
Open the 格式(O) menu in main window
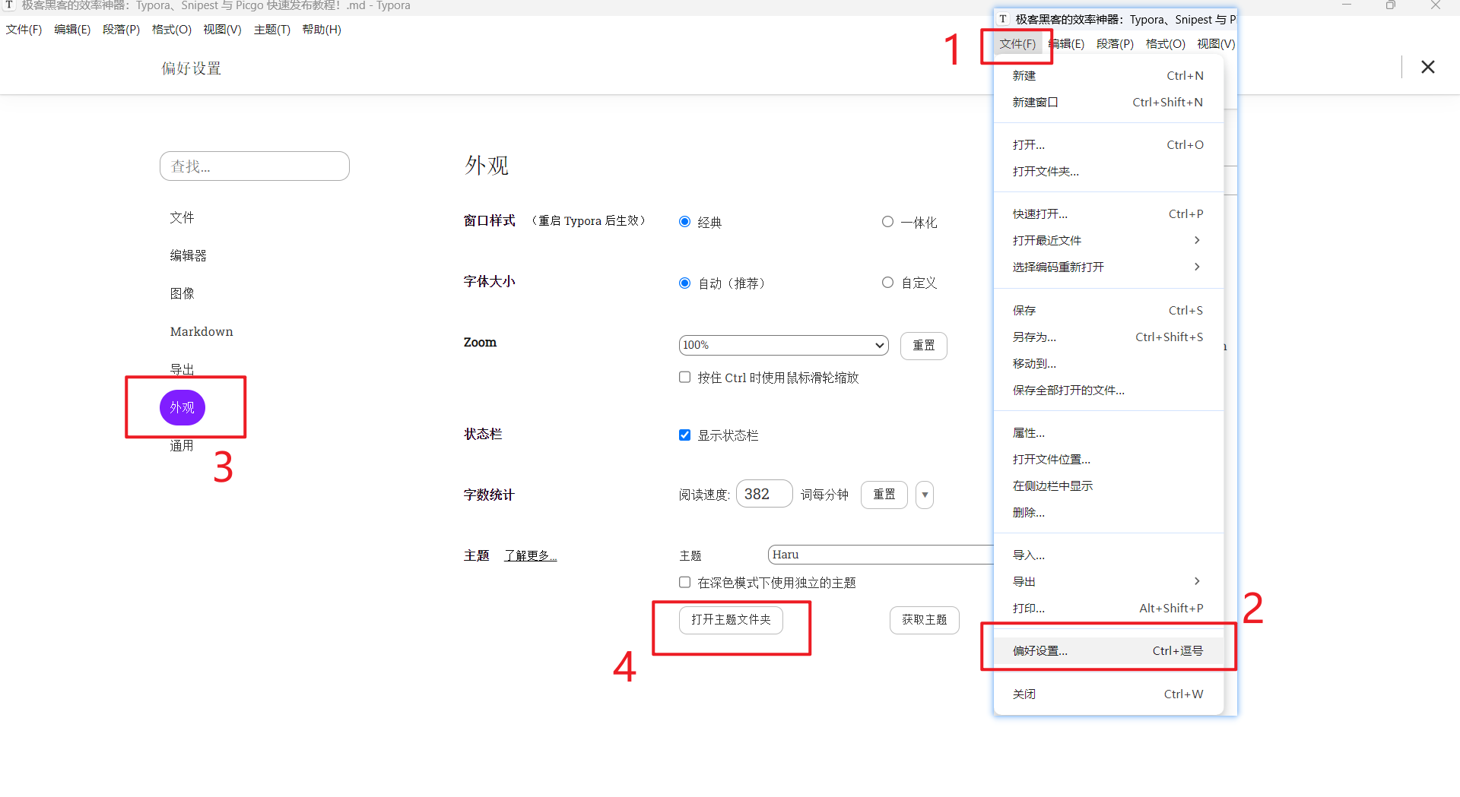[x=172, y=30]
